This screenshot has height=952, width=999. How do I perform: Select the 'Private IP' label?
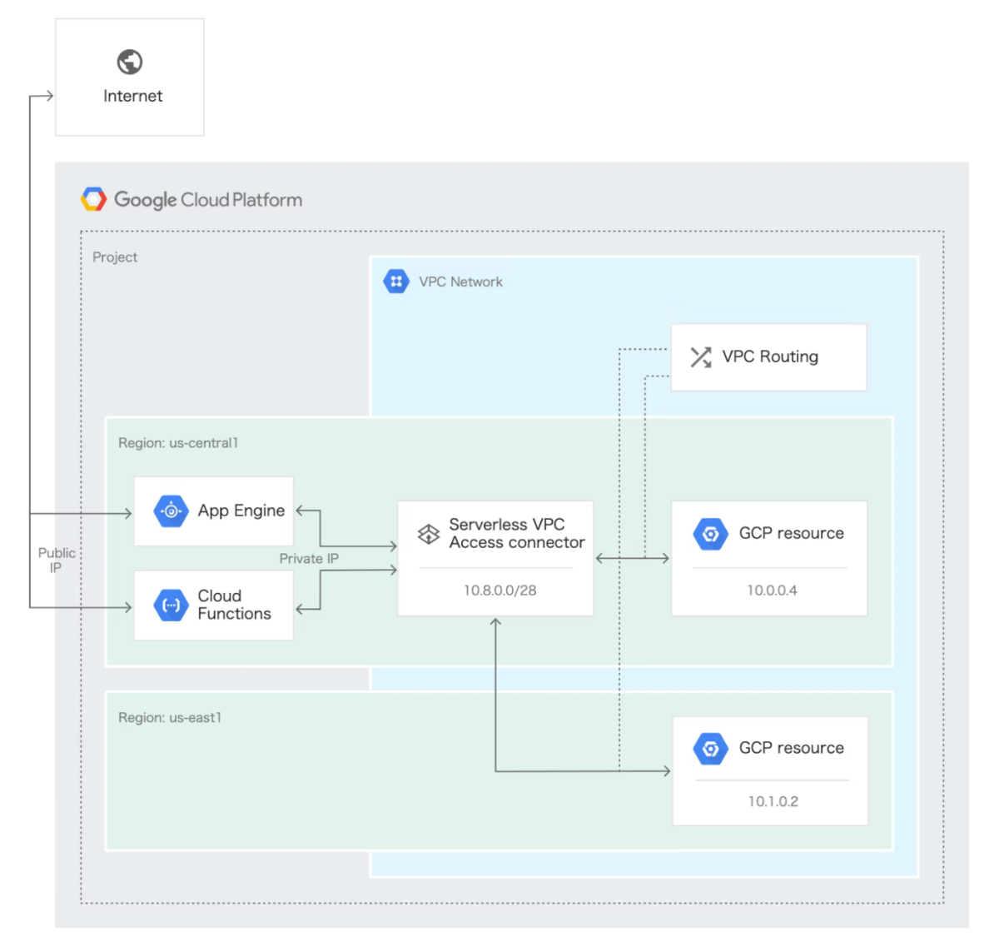pyautogui.click(x=309, y=559)
